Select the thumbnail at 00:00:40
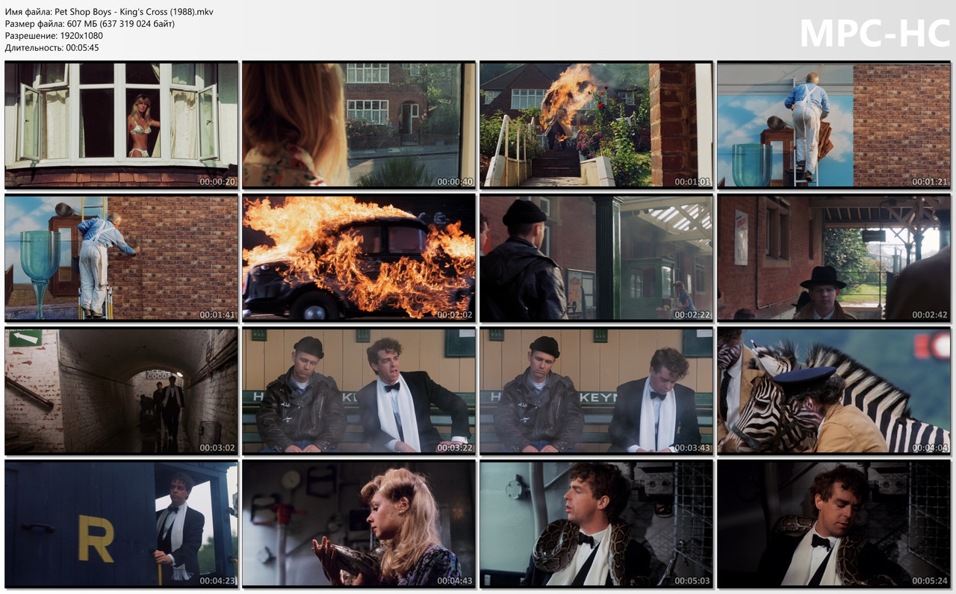Screen dimensions: 956x594 coord(358,125)
